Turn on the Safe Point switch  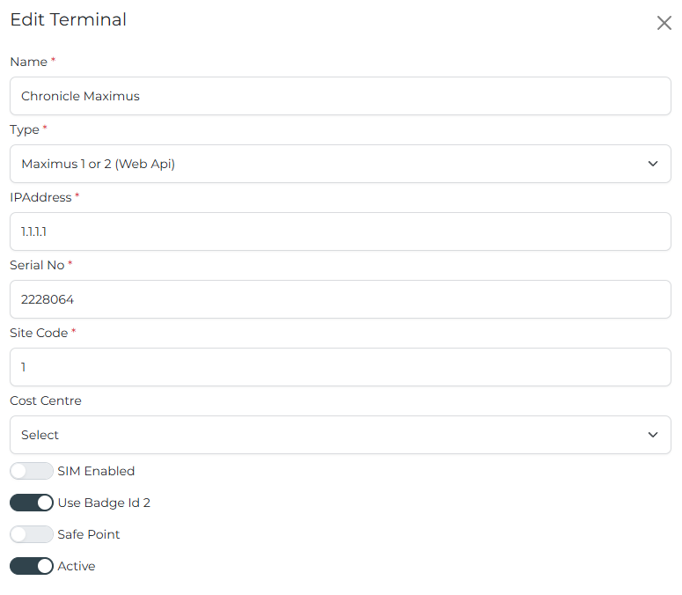(32, 534)
